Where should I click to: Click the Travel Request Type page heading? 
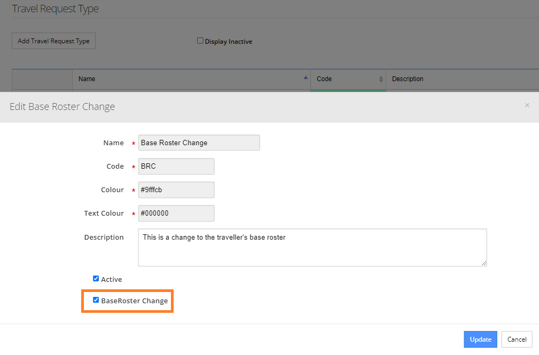pos(56,9)
